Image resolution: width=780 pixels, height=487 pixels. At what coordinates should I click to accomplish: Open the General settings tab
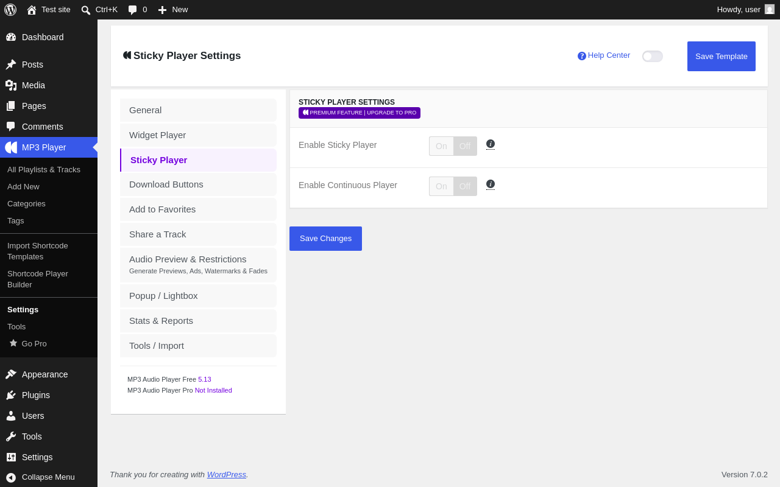198,110
